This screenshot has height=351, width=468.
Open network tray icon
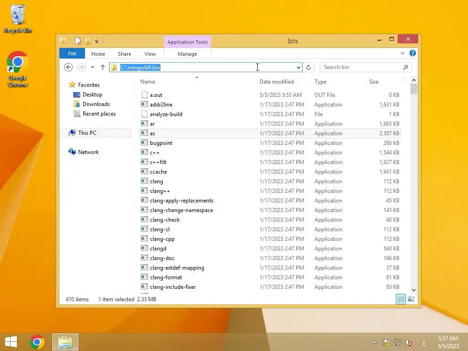(397, 342)
